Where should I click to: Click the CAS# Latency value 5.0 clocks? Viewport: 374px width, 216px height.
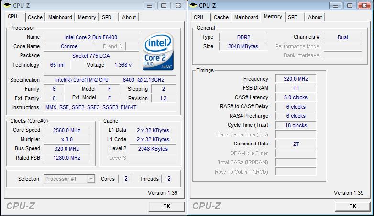296,97
